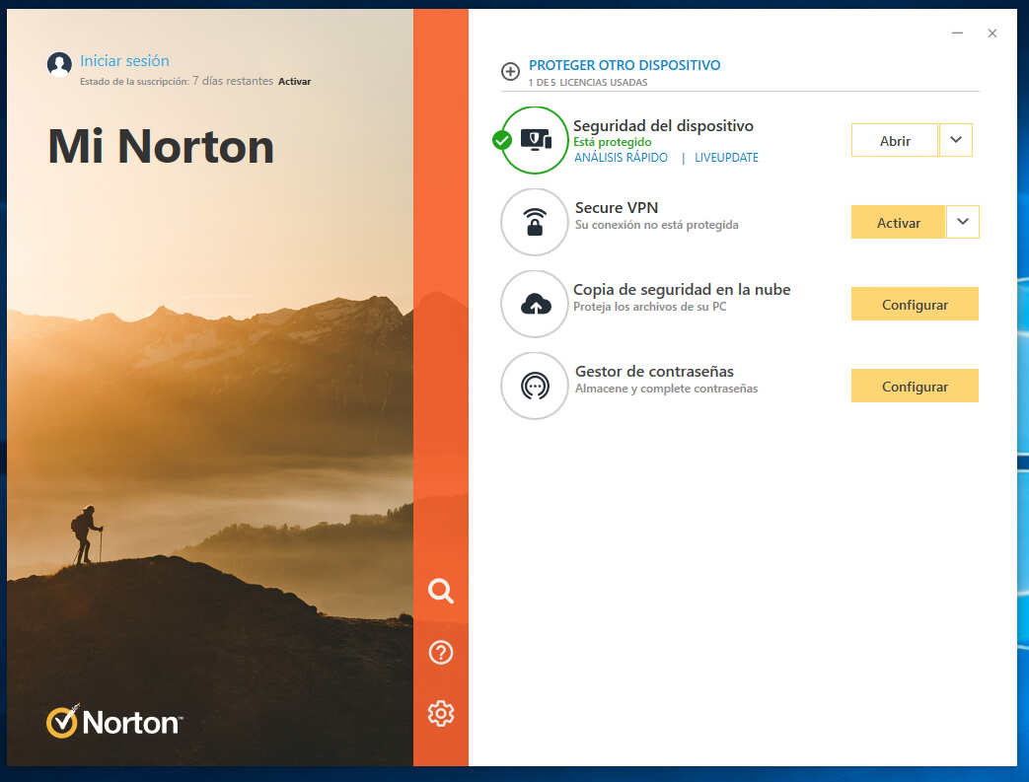The height and width of the screenshot is (782, 1029).
Task: Click the '1 DE 5 LICENCIAS USADAS' text
Action: [x=588, y=82]
